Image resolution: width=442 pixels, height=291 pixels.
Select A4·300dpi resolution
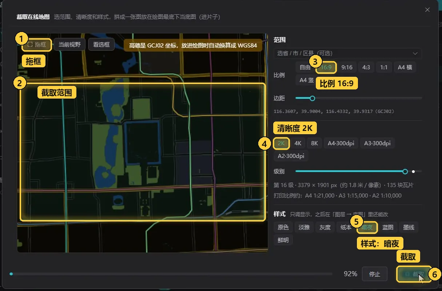click(341, 143)
